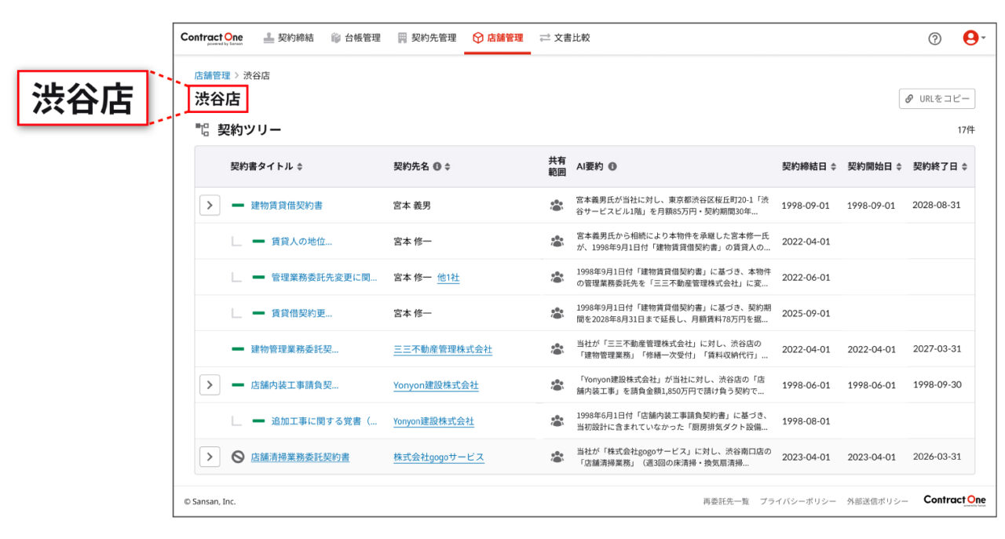Image resolution: width=1005 pixels, height=539 pixels.
Task: Open the 賃貸人の地位... contract
Action: 301,242
